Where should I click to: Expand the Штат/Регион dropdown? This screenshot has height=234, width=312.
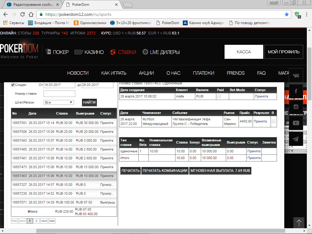click(59, 102)
